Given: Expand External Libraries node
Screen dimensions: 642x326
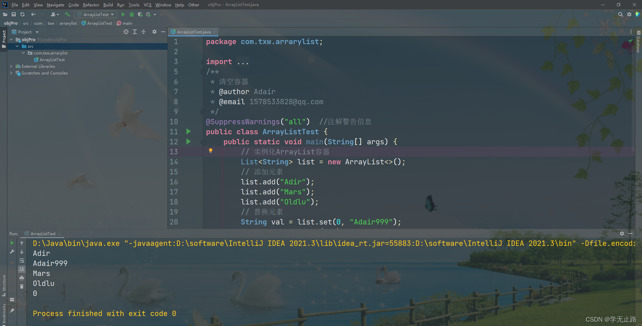Looking at the screenshot, I should click(11, 66).
